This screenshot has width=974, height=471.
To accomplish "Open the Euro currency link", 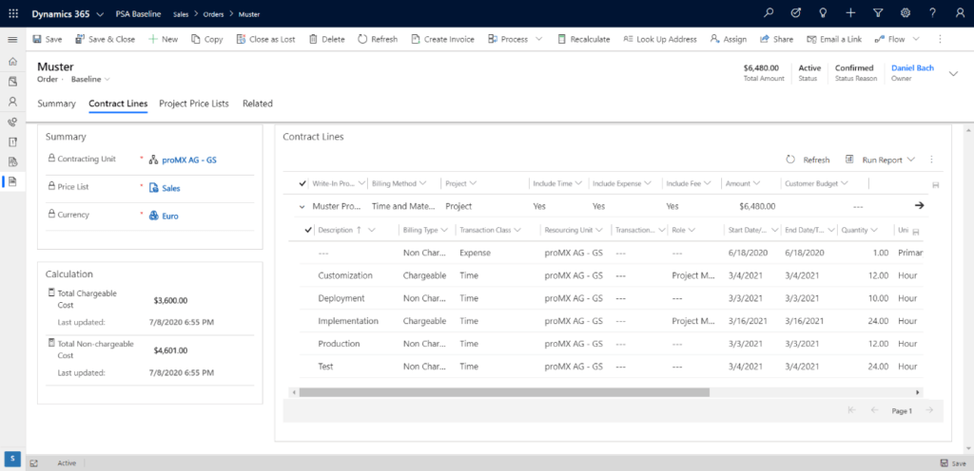I will pos(170,217).
